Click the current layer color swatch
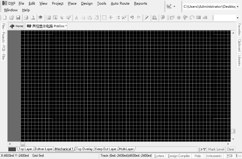 [x=12, y=149]
